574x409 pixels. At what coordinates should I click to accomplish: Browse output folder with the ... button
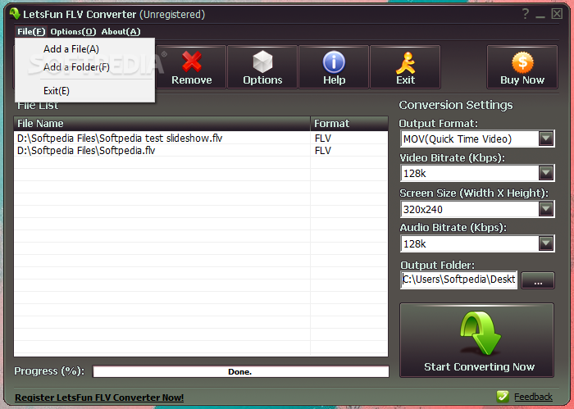click(x=538, y=280)
